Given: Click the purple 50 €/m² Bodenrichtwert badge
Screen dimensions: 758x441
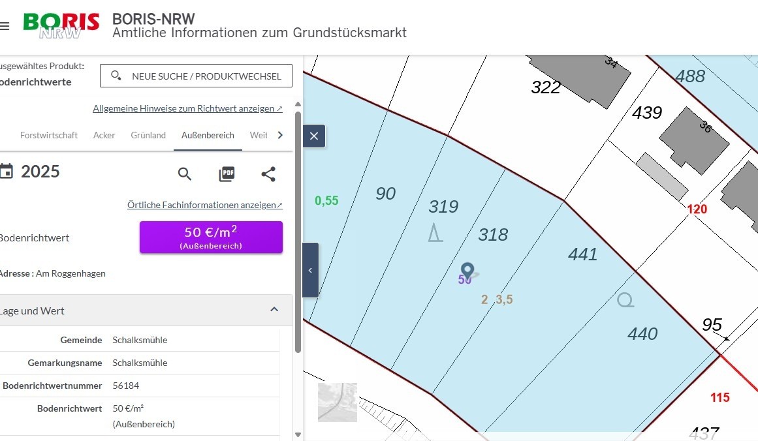Looking at the screenshot, I should click(x=212, y=237).
